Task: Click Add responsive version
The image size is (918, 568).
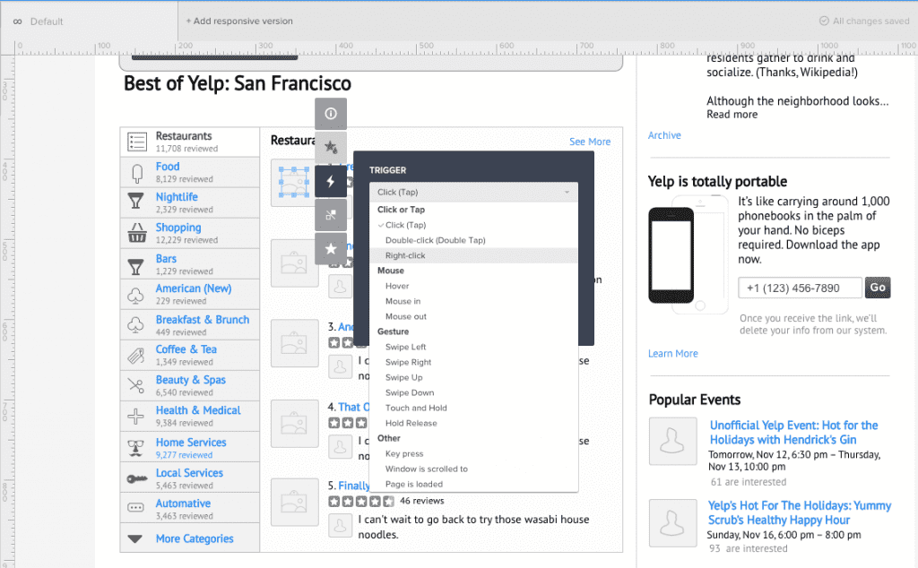Action: point(239,22)
